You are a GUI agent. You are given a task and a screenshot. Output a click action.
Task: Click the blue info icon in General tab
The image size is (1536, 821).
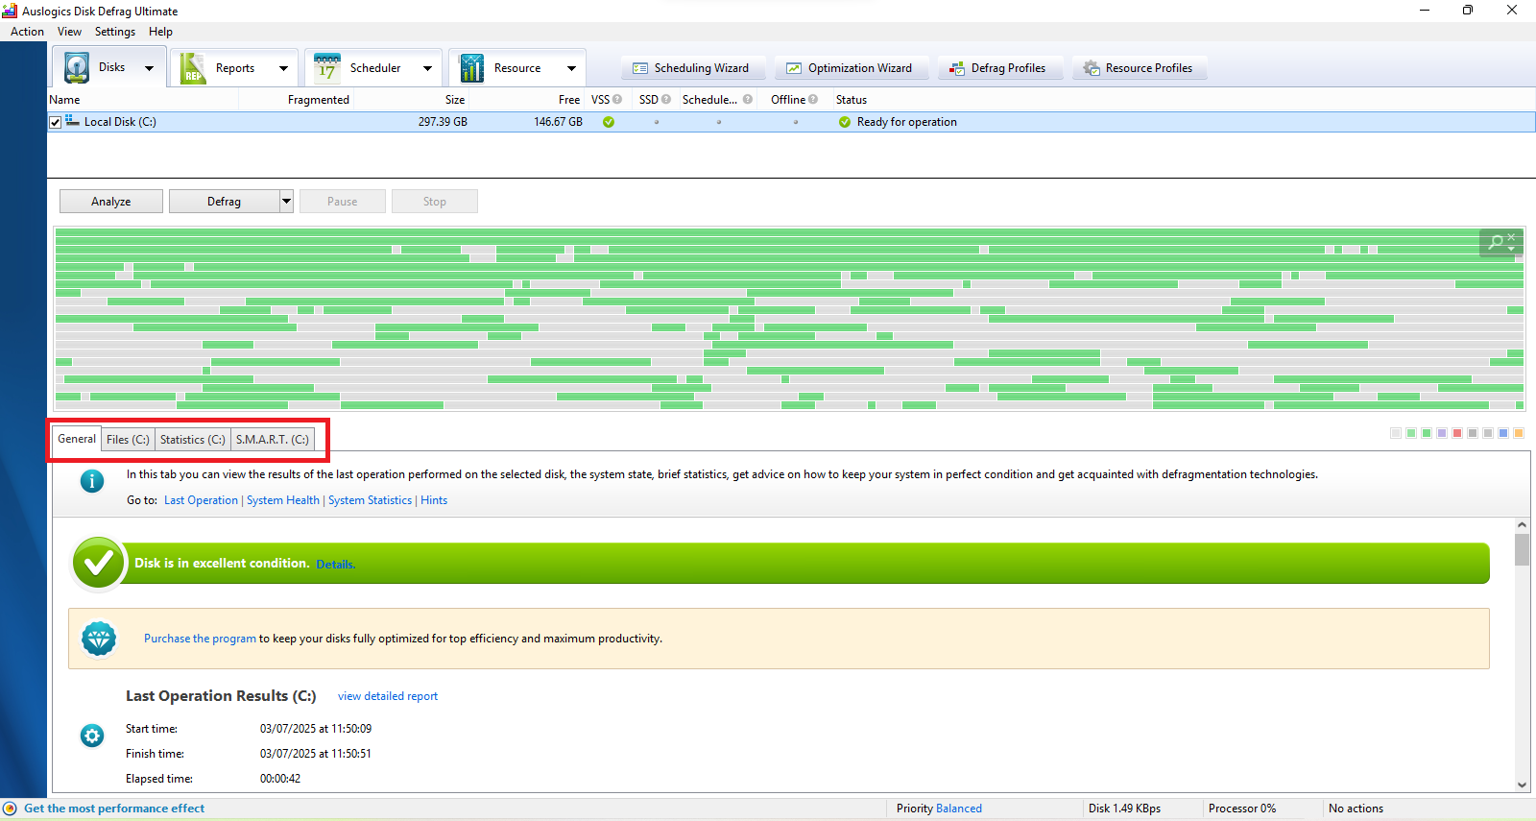pyautogui.click(x=92, y=481)
